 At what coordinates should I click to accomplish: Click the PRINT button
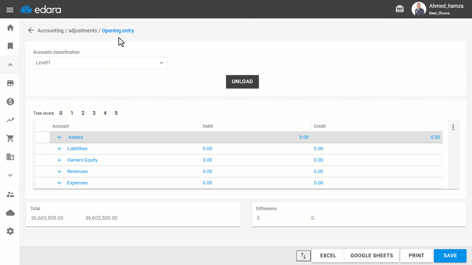point(416,256)
